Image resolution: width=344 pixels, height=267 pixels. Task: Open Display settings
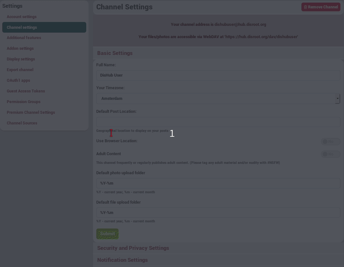(21, 59)
